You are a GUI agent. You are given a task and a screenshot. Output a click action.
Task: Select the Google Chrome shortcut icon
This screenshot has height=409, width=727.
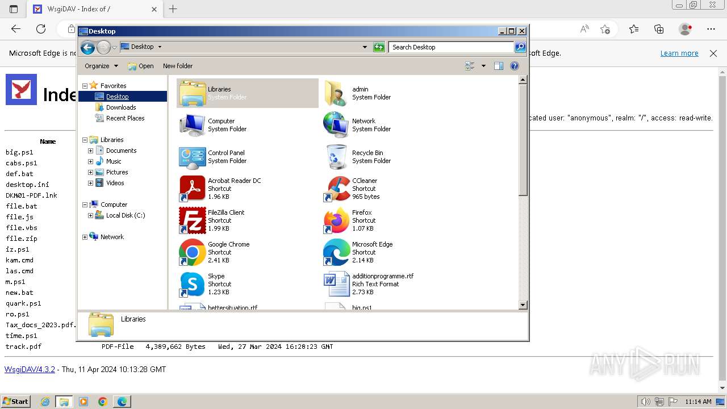click(193, 252)
